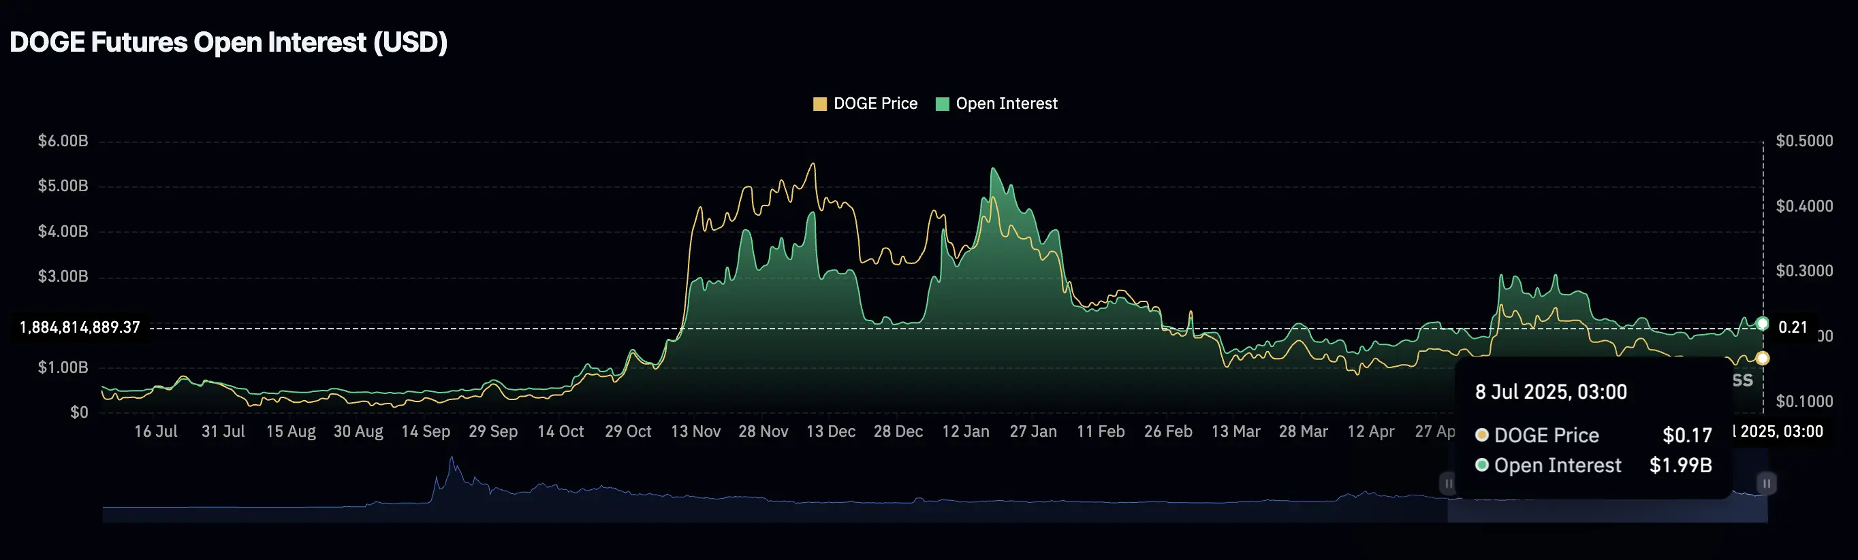
Task: Click the crosshair value label '1,884,814,889.37'
Action: (79, 328)
